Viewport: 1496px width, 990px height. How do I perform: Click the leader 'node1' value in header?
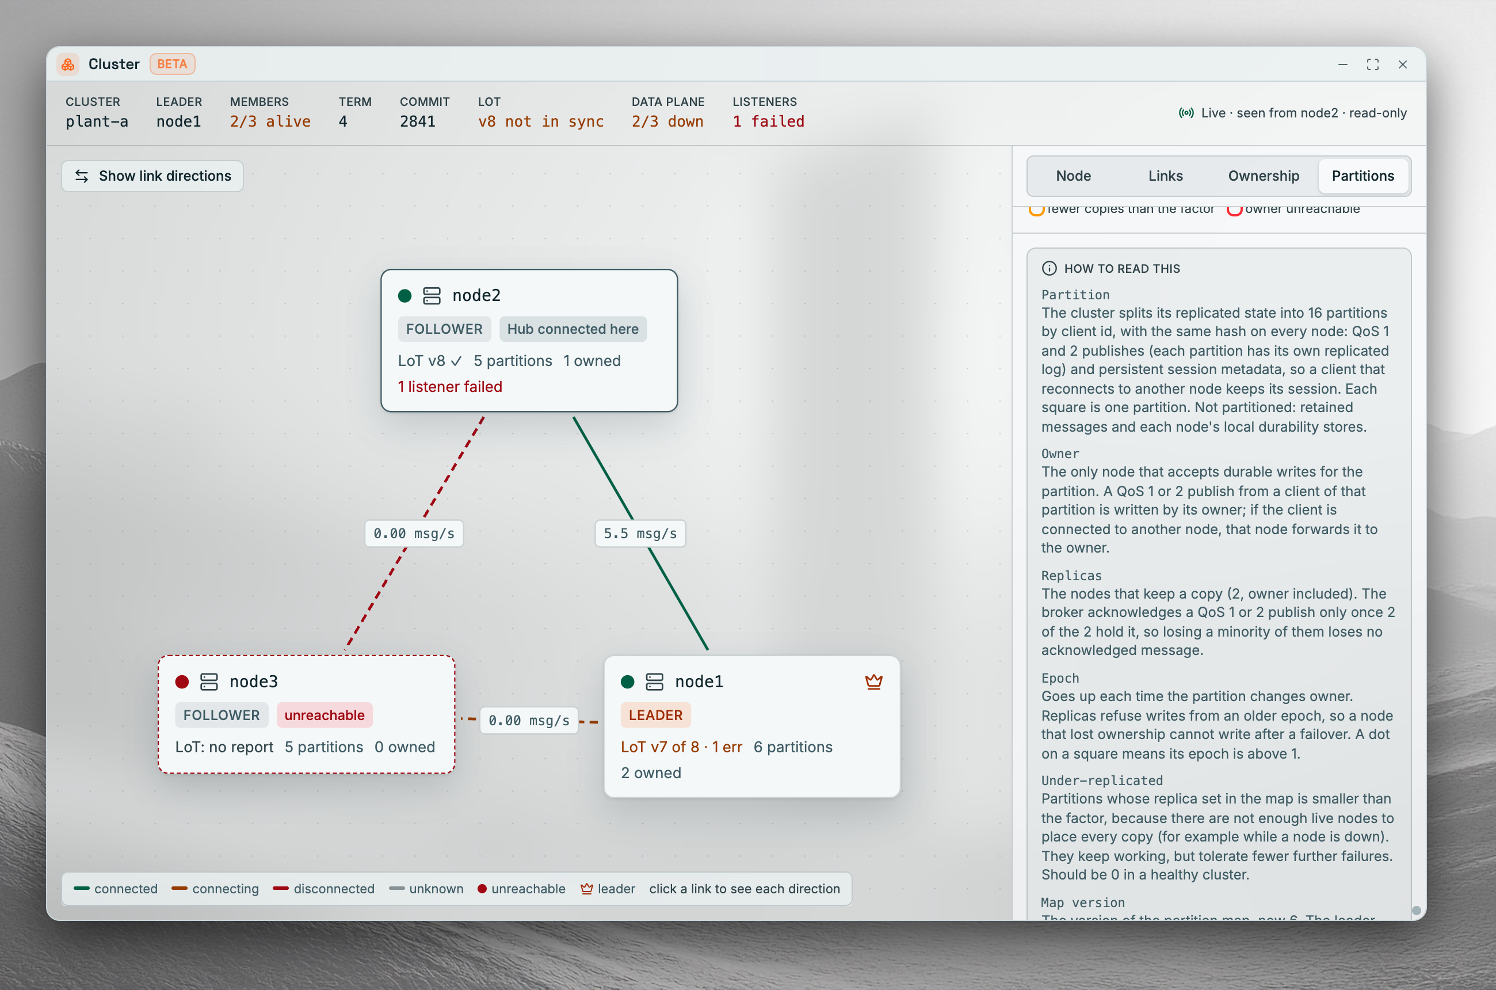(178, 121)
